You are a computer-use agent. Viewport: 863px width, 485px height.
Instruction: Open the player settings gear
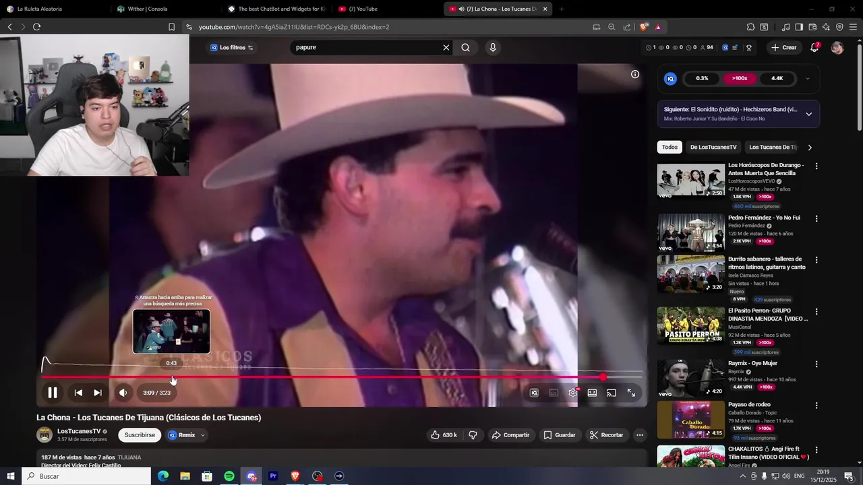tap(573, 393)
